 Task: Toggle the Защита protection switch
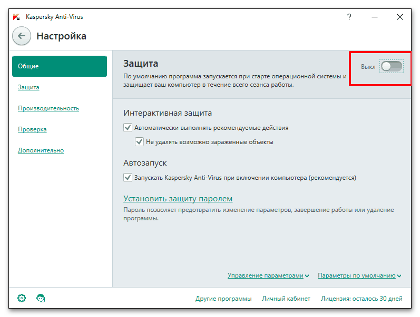(x=392, y=67)
